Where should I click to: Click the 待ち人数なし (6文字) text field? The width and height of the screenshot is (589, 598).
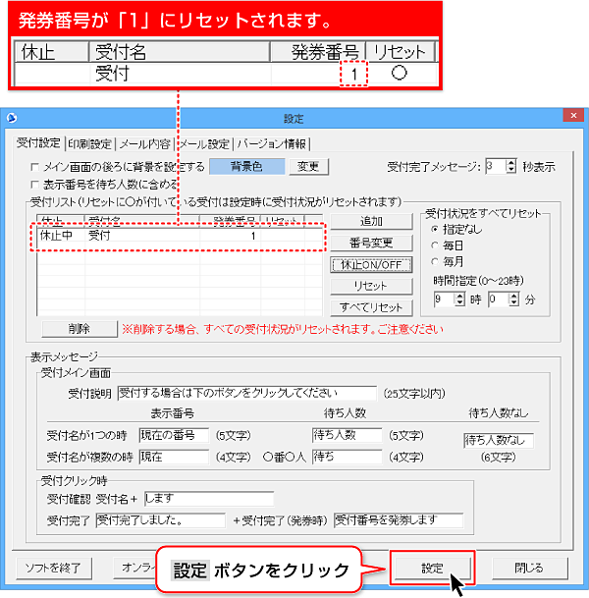click(499, 441)
